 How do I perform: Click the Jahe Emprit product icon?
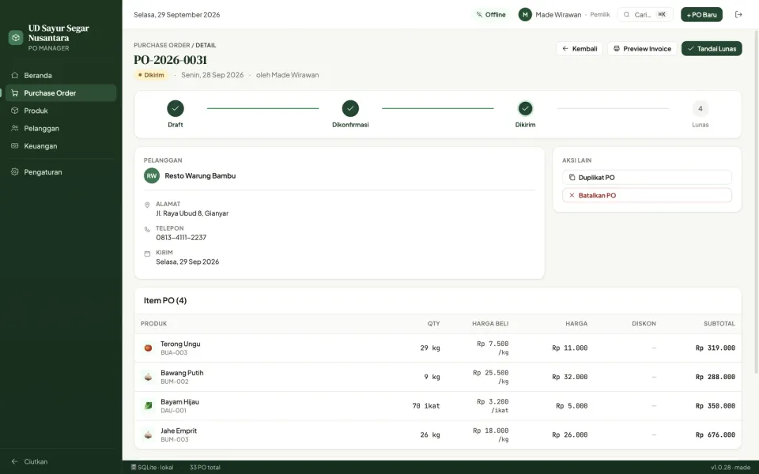click(x=148, y=434)
